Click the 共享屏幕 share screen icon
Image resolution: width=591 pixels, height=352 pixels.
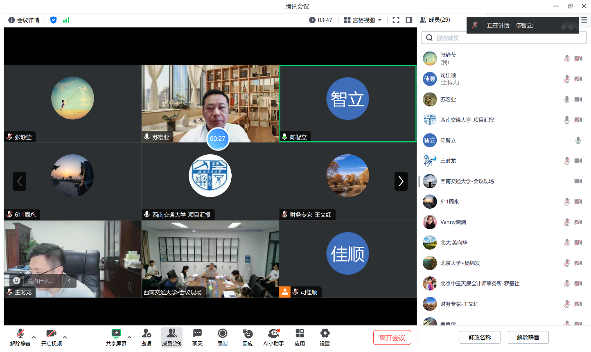[116, 334]
